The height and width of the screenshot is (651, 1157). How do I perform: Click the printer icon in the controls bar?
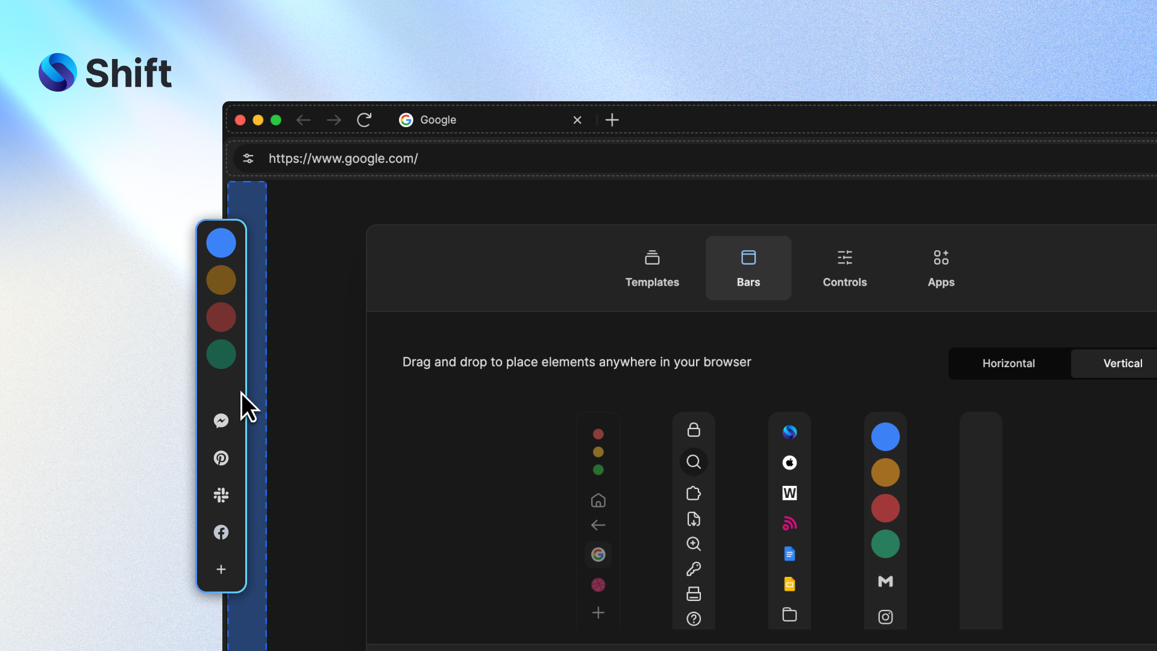[x=694, y=594]
